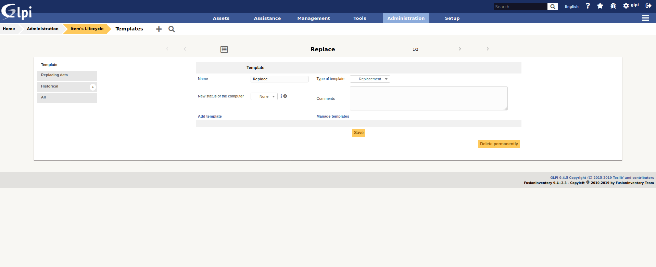Open saved searches star icon
The width and height of the screenshot is (656, 267).
pyautogui.click(x=600, y=6)
